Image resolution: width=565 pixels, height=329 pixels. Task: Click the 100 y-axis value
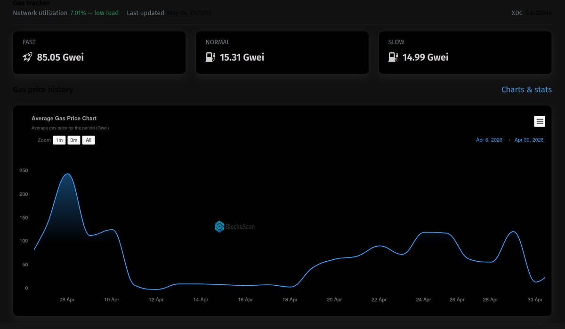click(x=24, y=241)
